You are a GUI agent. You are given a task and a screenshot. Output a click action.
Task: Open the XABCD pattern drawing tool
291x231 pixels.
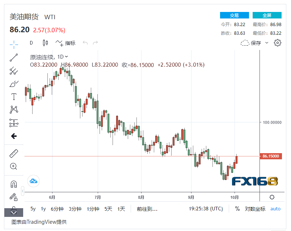(x=13, y=109)
